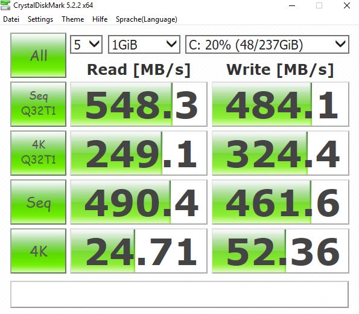The height and width of the screenshot is (314, 359).
Task: Click the empty comment field at bottom
Action: pos(180,294)
